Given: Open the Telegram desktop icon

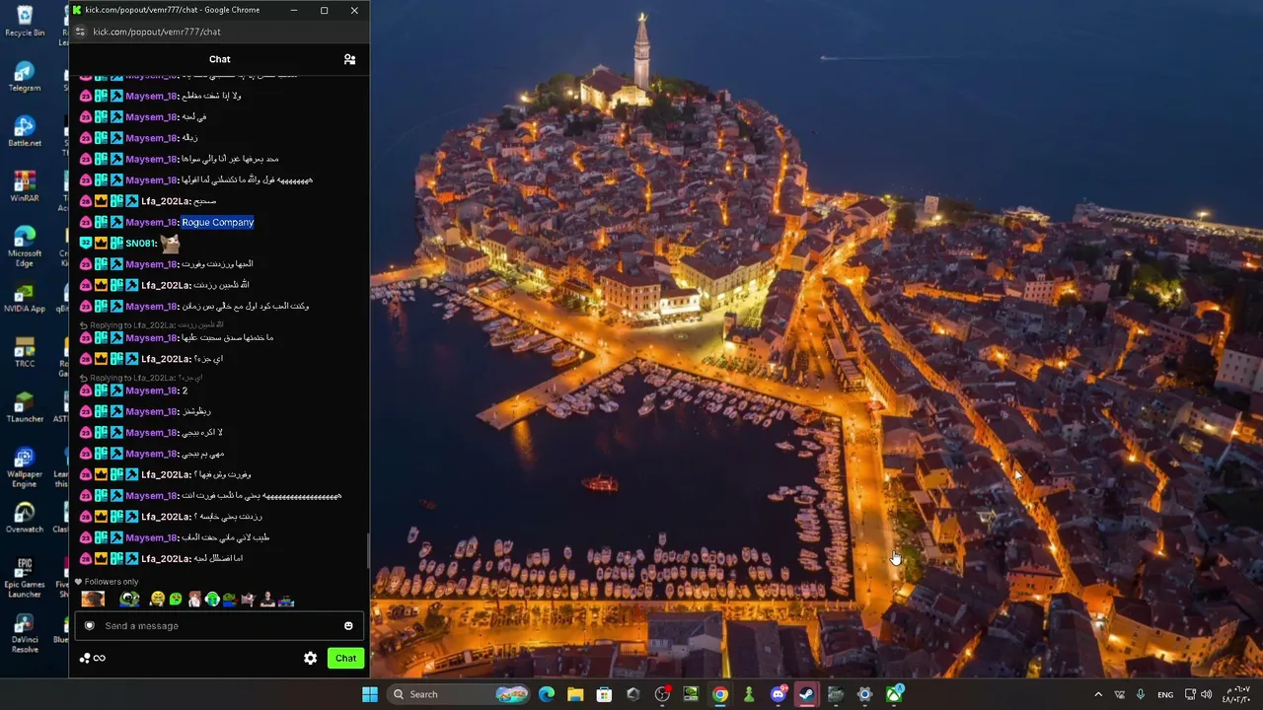Looking at the screenshot, I should coord(25,76).
